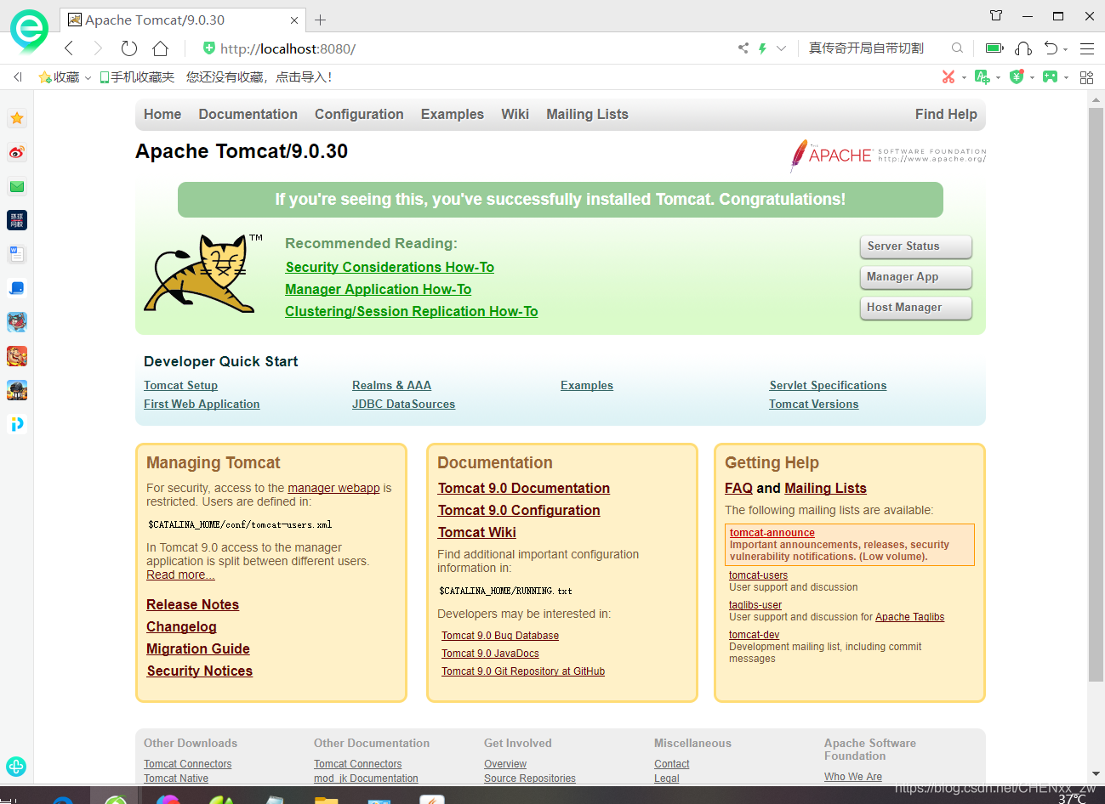The width and height of the screenshot is (1105, 804).
Task: Open the translate tool dropdown arrow
Action: pos(998,78)
